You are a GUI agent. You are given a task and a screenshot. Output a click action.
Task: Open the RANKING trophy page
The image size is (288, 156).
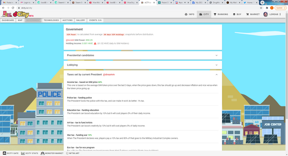point(221,14)
